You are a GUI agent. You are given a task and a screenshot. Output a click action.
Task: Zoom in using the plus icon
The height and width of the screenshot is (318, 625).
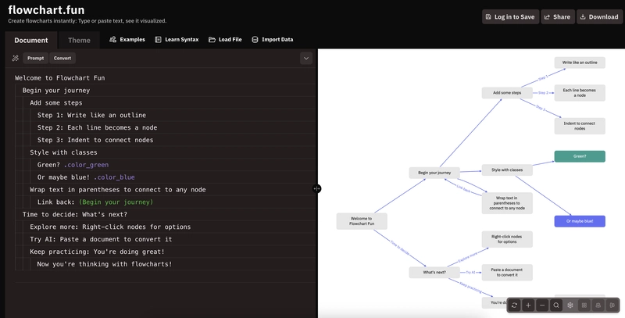[528, 305]
